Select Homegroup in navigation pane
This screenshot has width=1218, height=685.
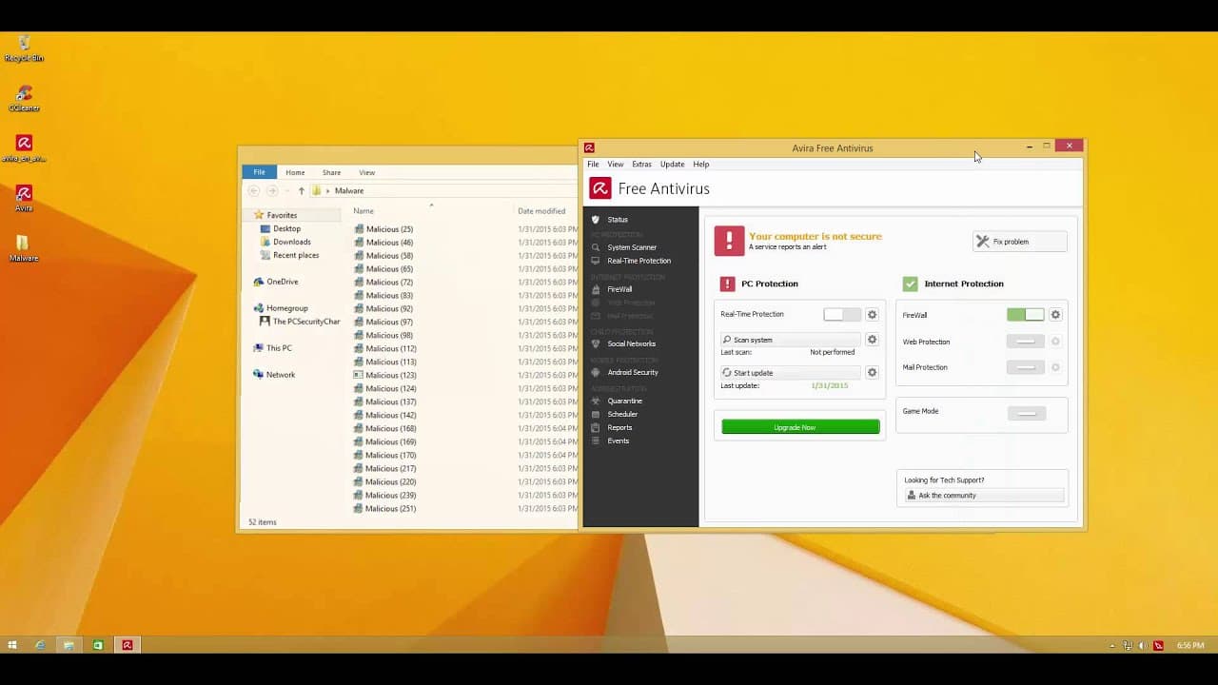click(x=286, y=308)
